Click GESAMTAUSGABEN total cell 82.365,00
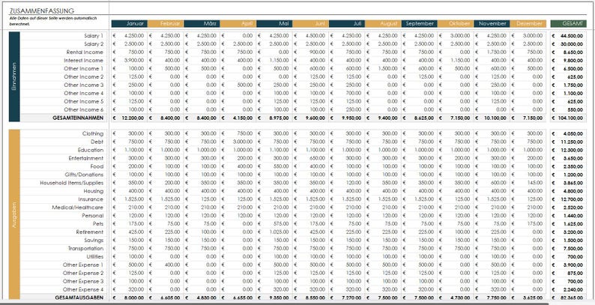The height and width of the screenshot is (305, 595). pos(569,298)
